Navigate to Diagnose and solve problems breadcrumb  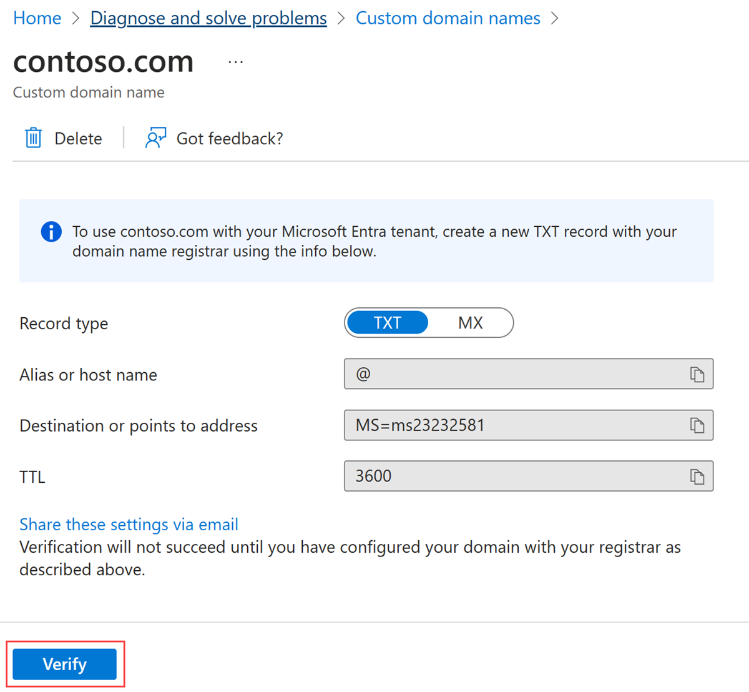(x=208, y=19)
